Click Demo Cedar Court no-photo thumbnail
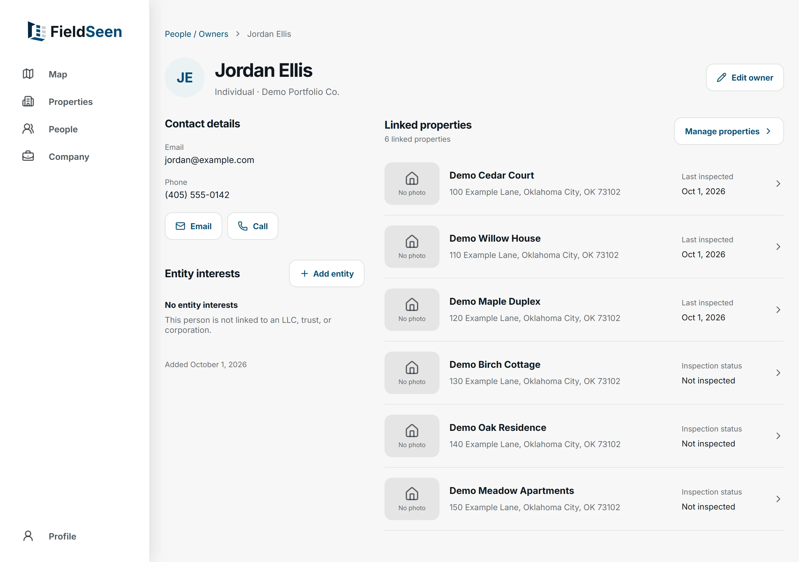 pos(412,184)
